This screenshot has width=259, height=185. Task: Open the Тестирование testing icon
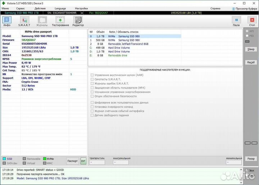[60, 21]
